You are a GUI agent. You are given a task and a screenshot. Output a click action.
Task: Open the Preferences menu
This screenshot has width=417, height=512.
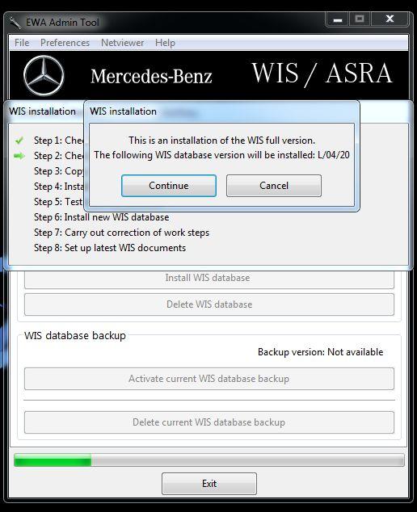pyautogui.click(x=65, y=43)
